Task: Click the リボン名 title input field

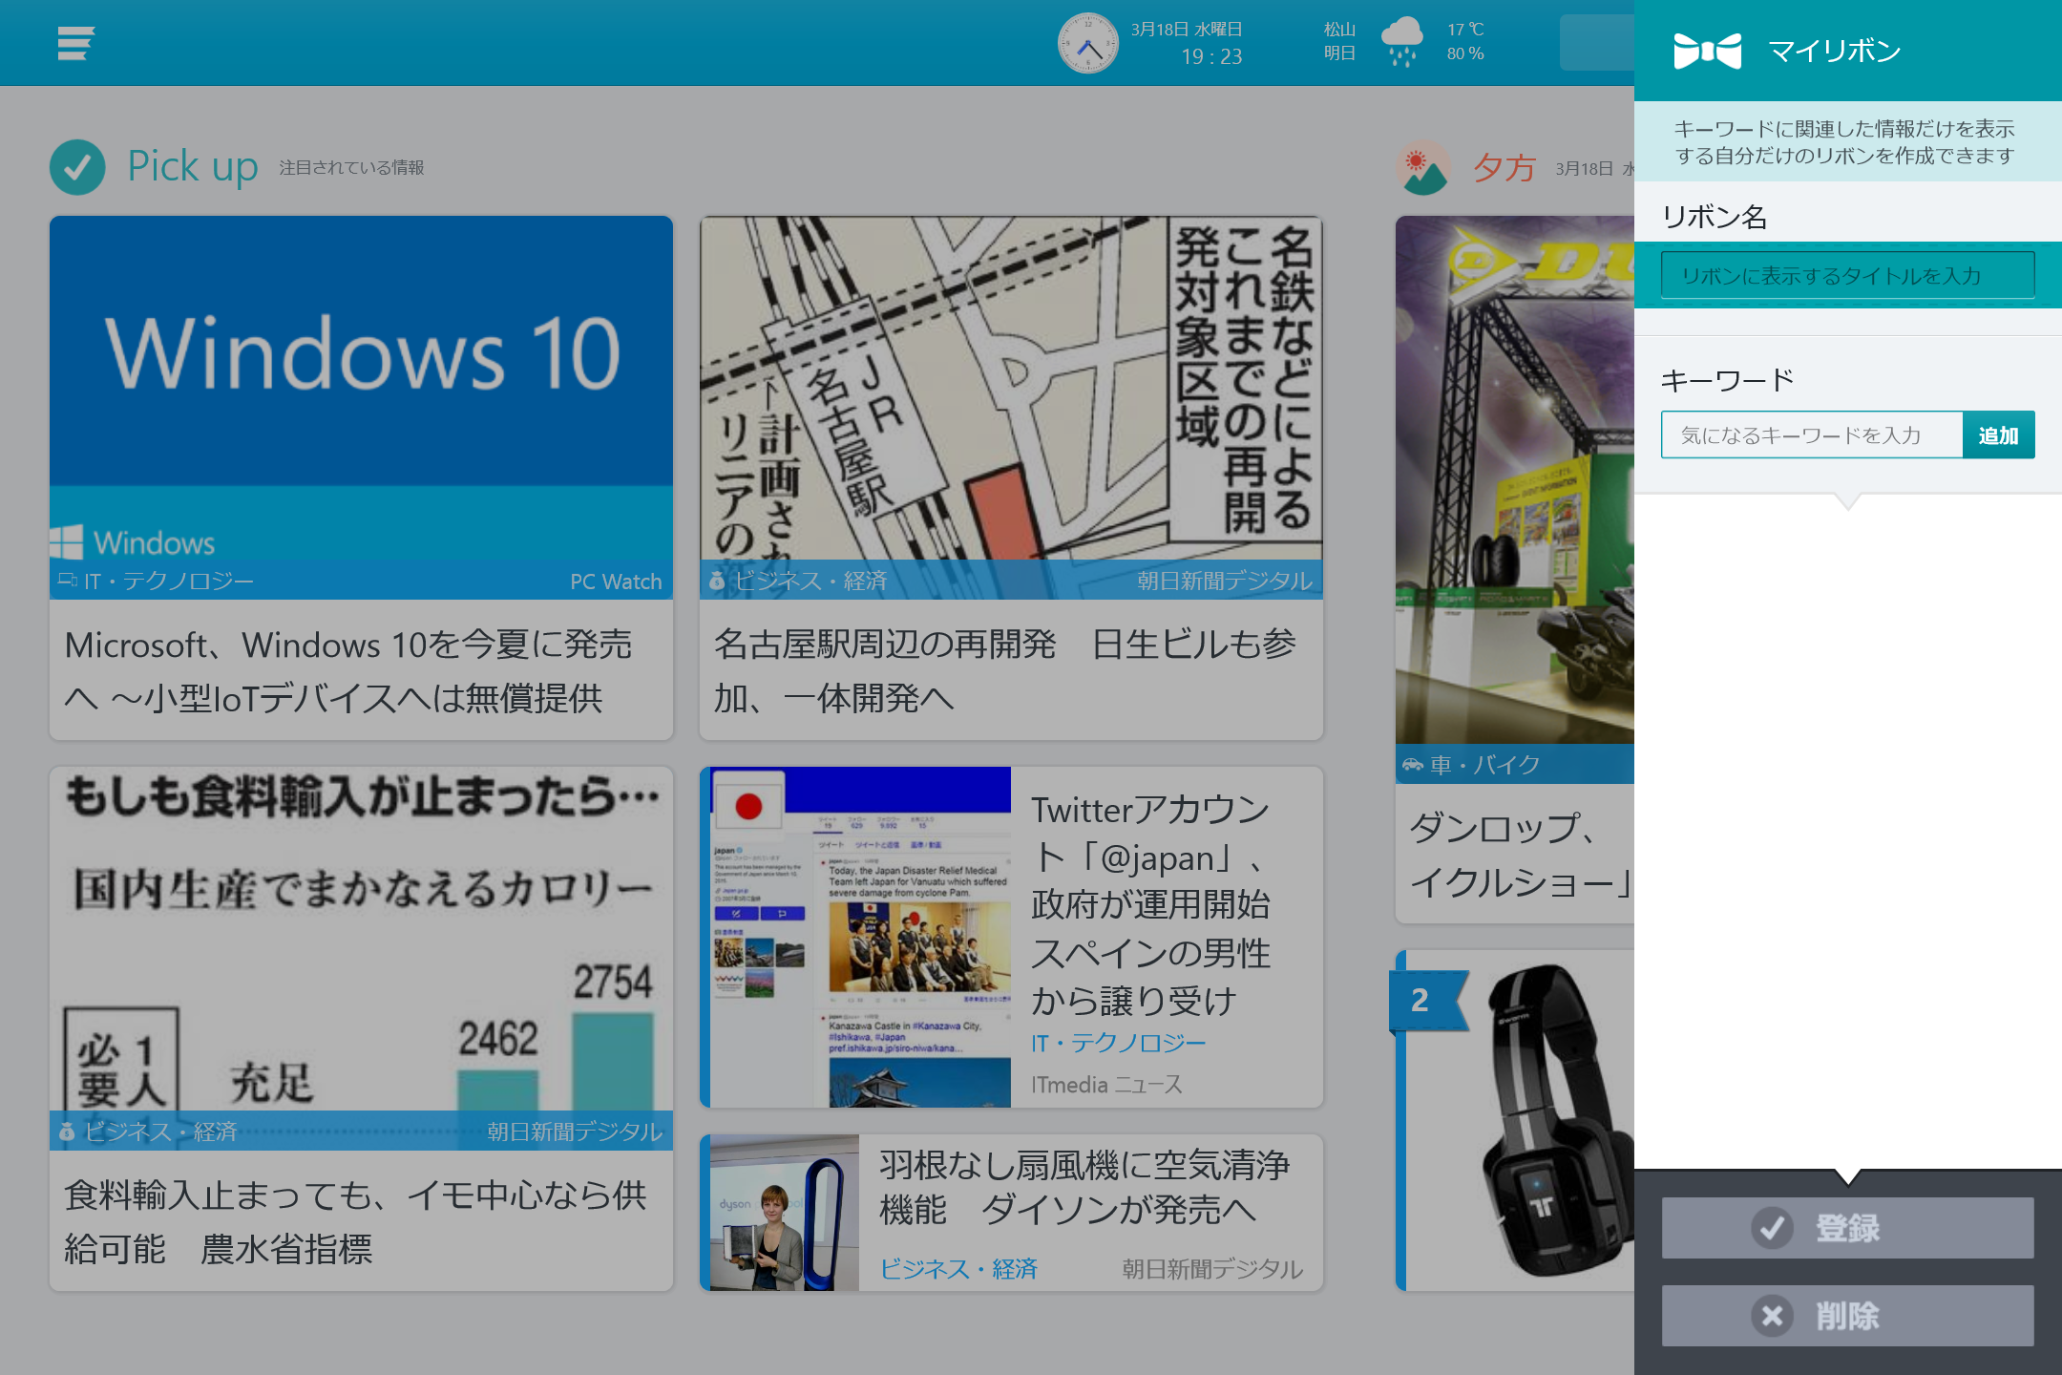Action: click(x=1847, y=275)
